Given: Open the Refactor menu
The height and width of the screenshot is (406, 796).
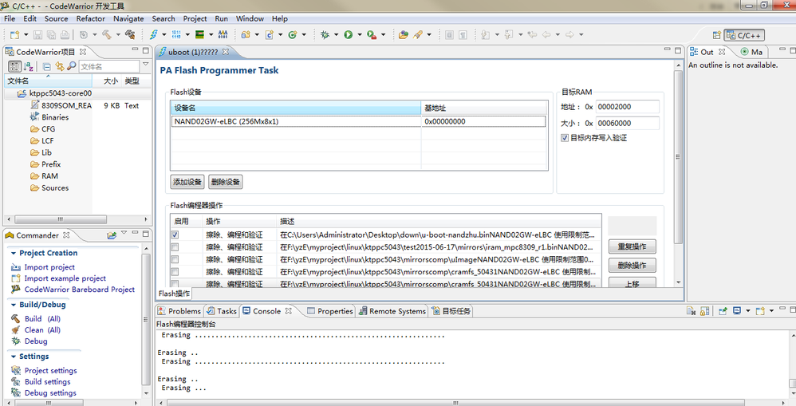Looking at the screenshot, I should pos(90,19).
